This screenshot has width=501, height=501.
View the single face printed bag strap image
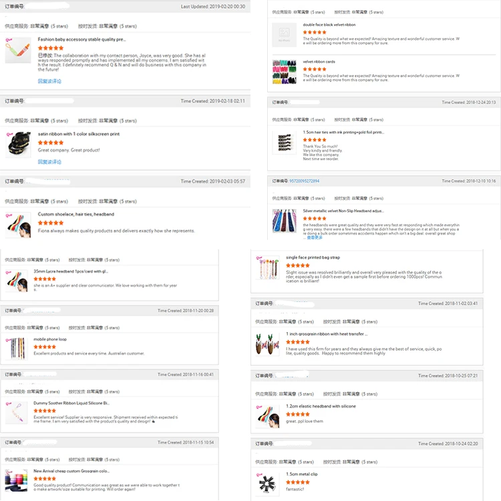click(268, 268)
